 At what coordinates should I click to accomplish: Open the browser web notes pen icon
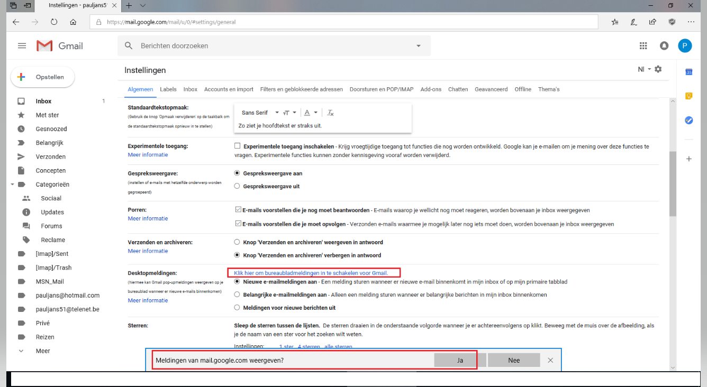click(x=634, y=22)
